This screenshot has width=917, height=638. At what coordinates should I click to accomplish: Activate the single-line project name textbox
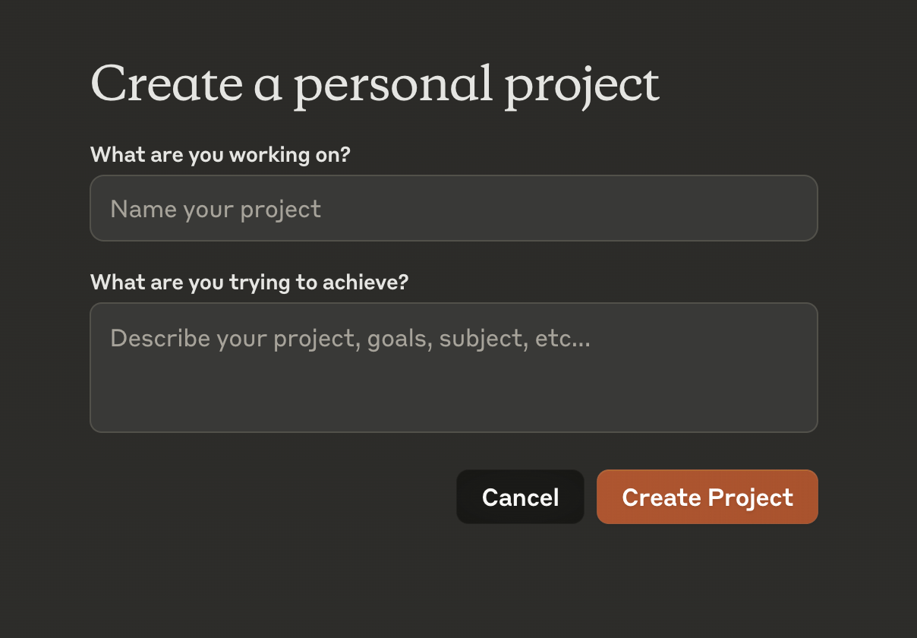click(453, 208)
